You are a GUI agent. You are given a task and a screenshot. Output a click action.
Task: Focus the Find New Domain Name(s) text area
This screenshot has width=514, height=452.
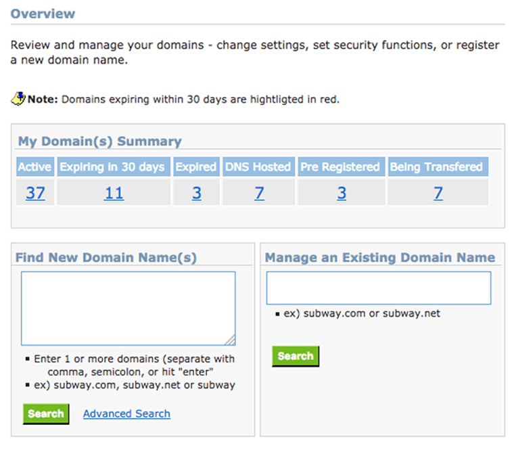tap(128, 309)
